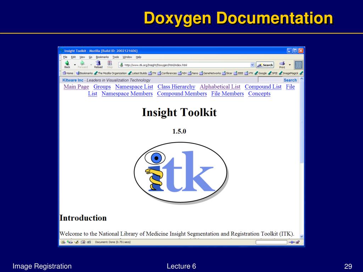Viewport: 363px width, 272px height.
Task: Open the Window menu
Action: point(127,57)
